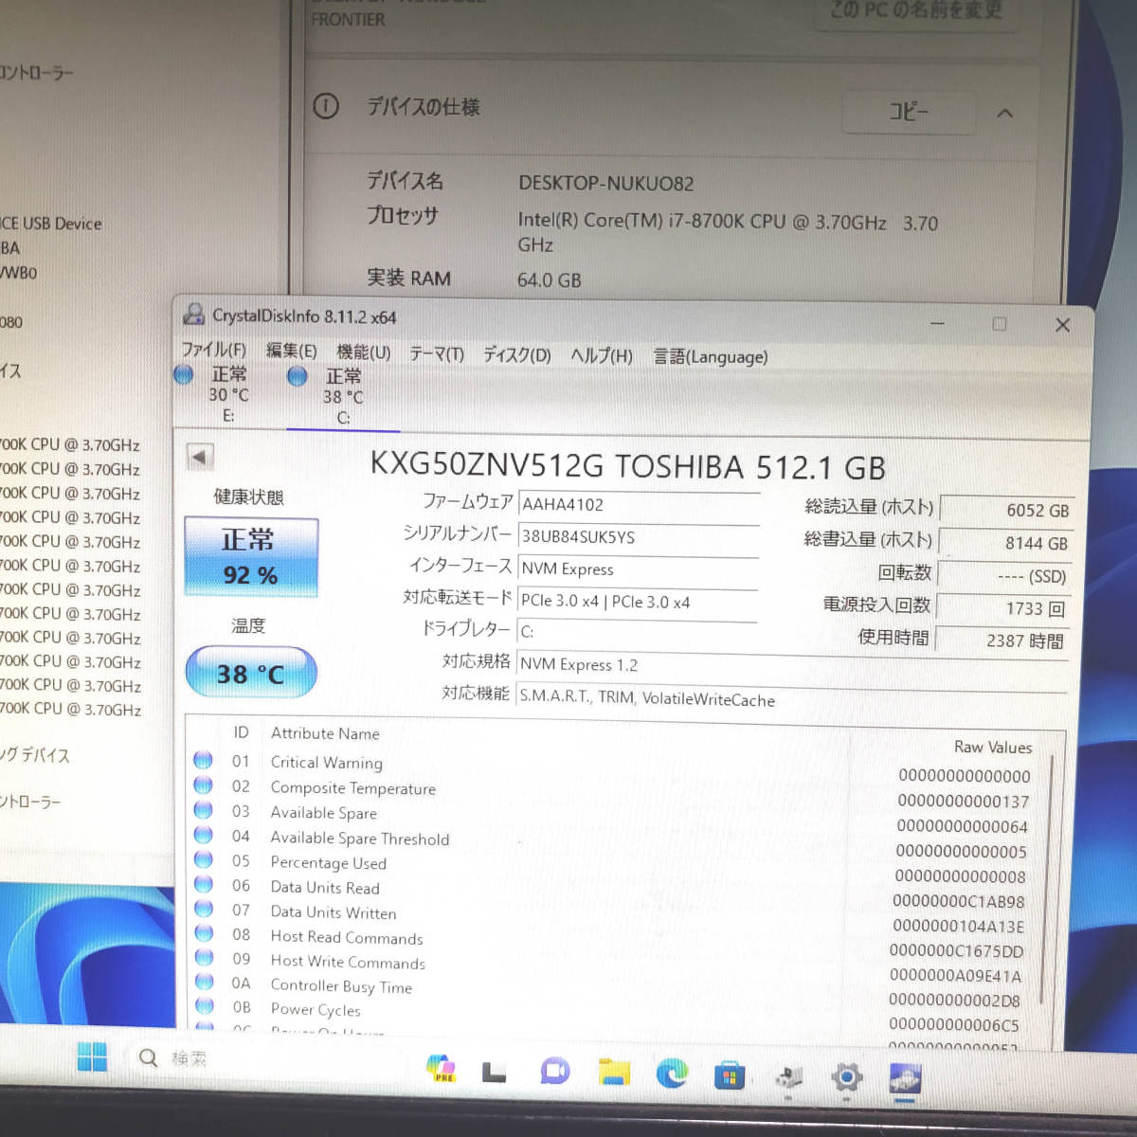The height and width of the screenshot is (1137, 1137).
Task: Click the previous disk arrow button
Action: pos(199,457)
